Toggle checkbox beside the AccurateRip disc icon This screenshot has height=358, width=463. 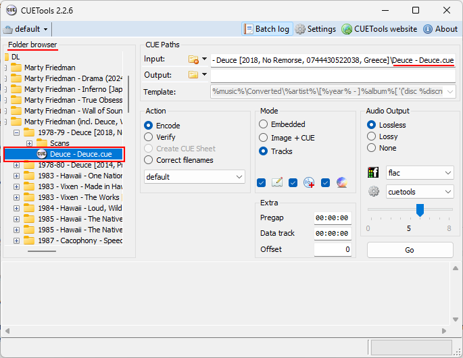coord(325,182)
